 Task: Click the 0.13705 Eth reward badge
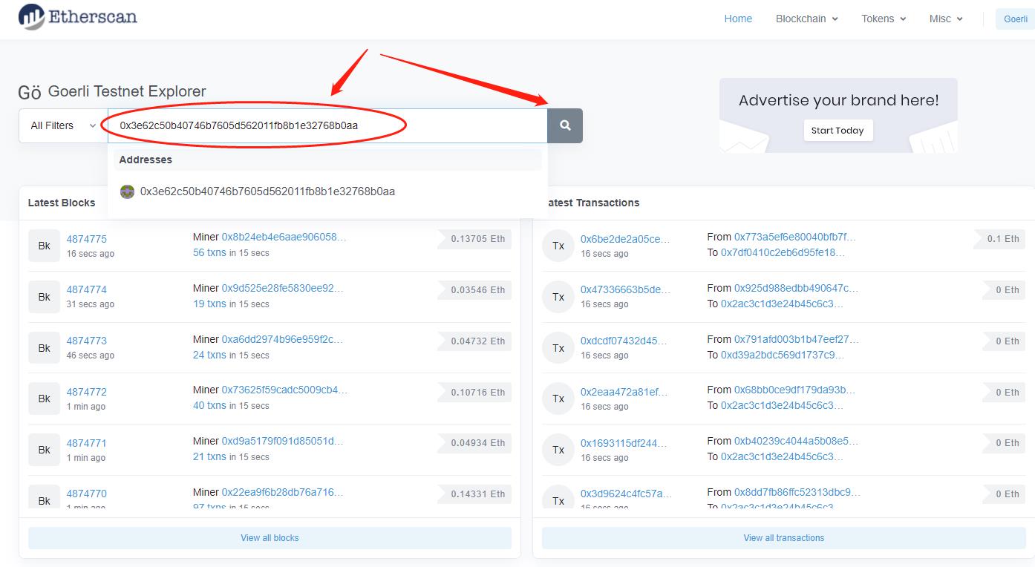pyautogui.click(x=474, y=239)
